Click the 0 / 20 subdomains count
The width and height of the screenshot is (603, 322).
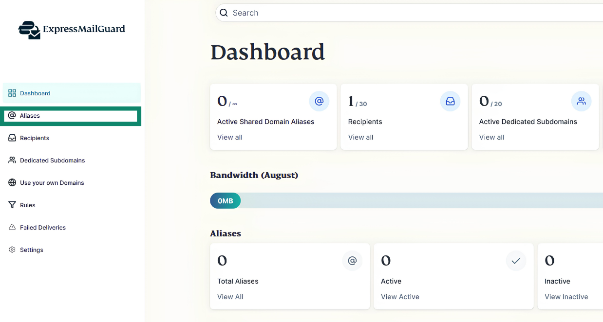[x=490, y=102]
